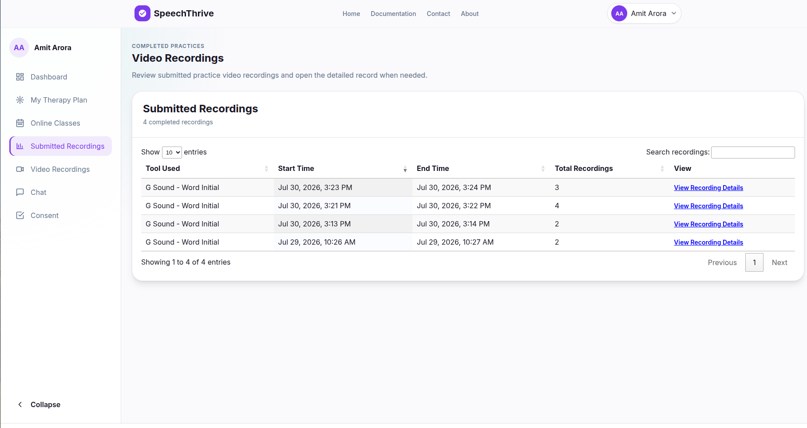Click the Video Recordings page title
This screenshot has width=807, height=428.
click(x=178, y=58)
